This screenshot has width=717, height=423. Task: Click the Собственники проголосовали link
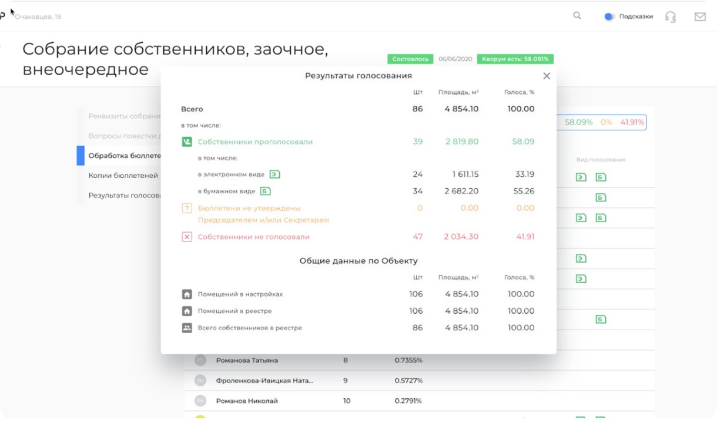(255, 142)
